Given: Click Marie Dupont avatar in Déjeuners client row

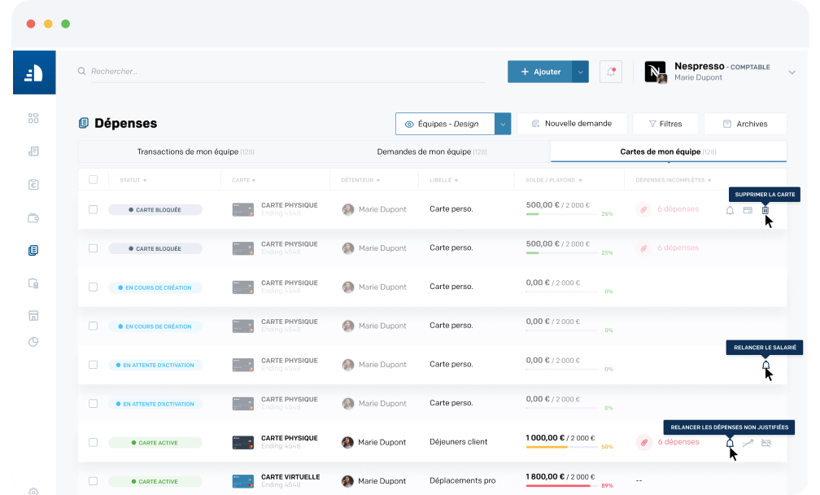Looking at the screenshot, I should (x=347, y=442).
